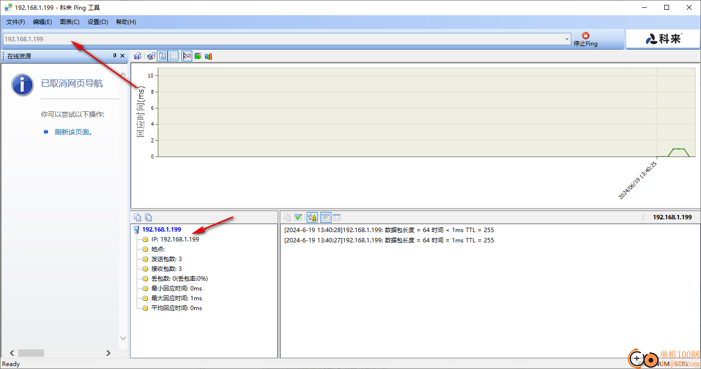Show ping log as table grid
Image resolution: width=701 pixels, height=369 pixels.
coord(337,217)
